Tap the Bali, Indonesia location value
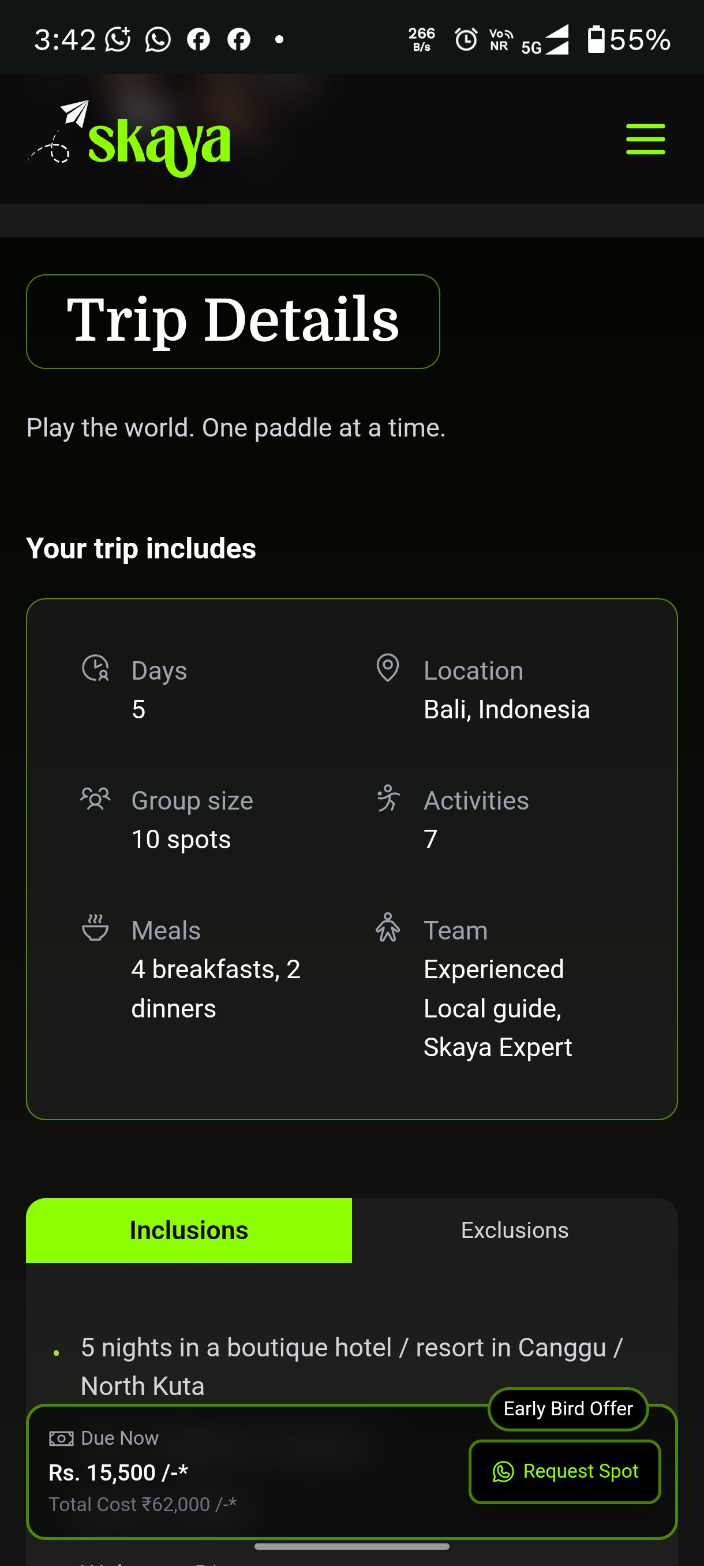This screenshot has height=1566, width=704. coord(507,710)
